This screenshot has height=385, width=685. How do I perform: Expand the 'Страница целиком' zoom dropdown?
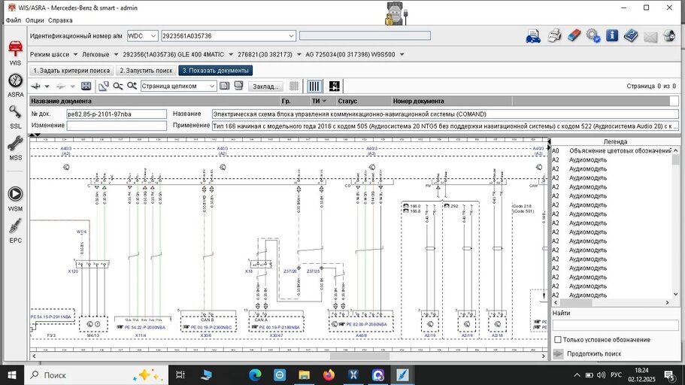(x=212, y=86)
